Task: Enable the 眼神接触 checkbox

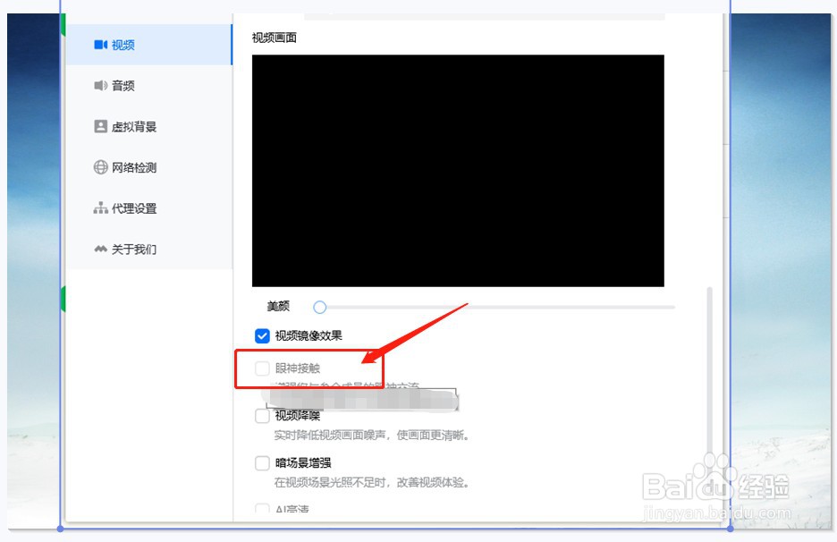Action: 262,368
